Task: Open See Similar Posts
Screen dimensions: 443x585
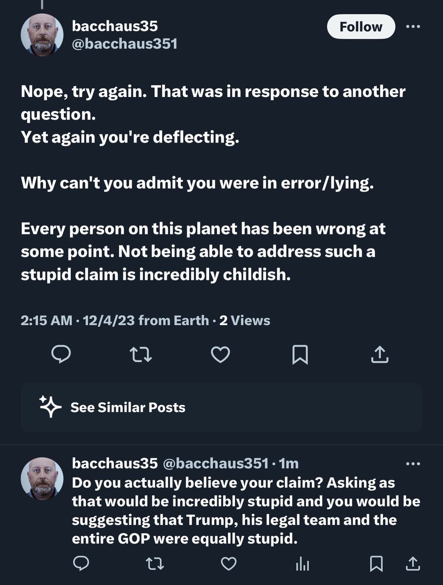Action: point(128,408)
